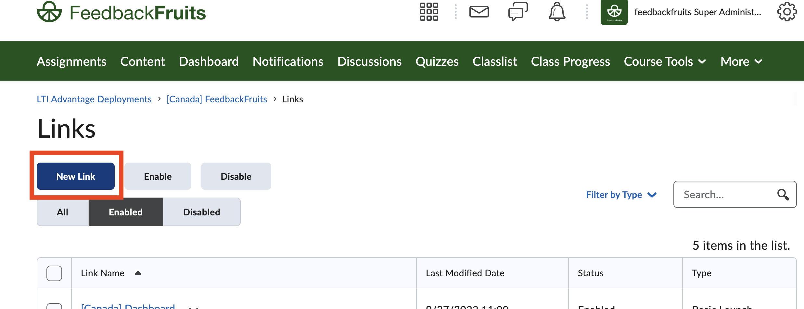Click the FeedbackFruits logo
Image resolution: width=804 pixels, height=309 pixels.
point(121,12)
